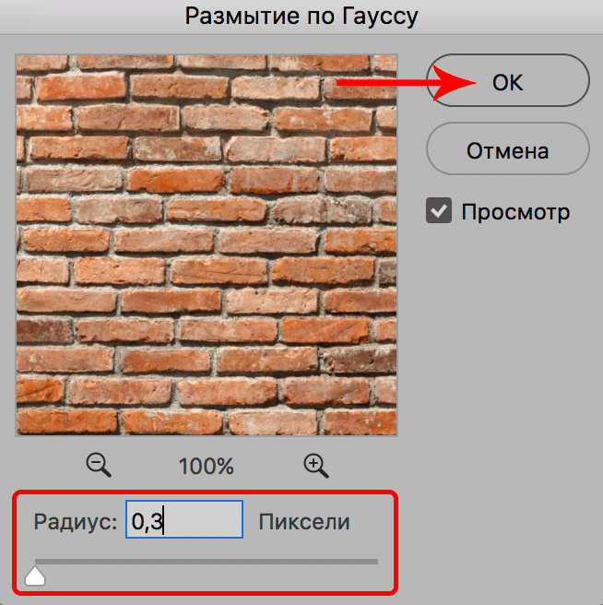
Task: Click the center of the brick preview image
Action: tap(207, 245)
